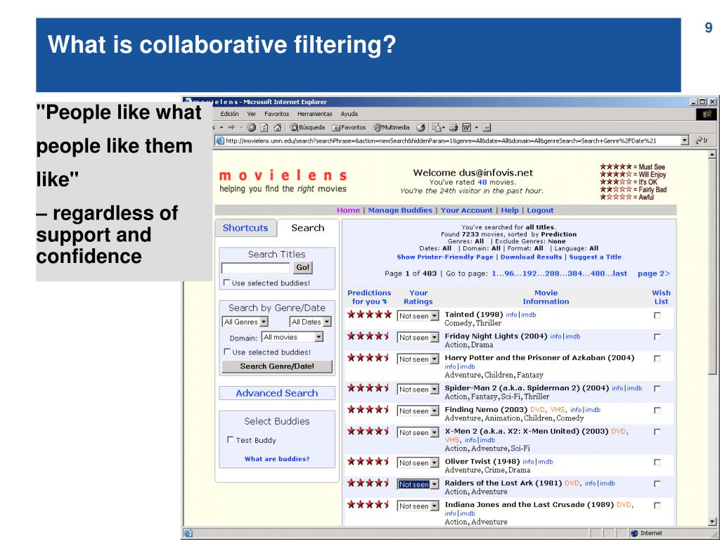Jump to the last results page link
Image resolution: width=720 pixels, height=540 pixels.
coord(620,274)
